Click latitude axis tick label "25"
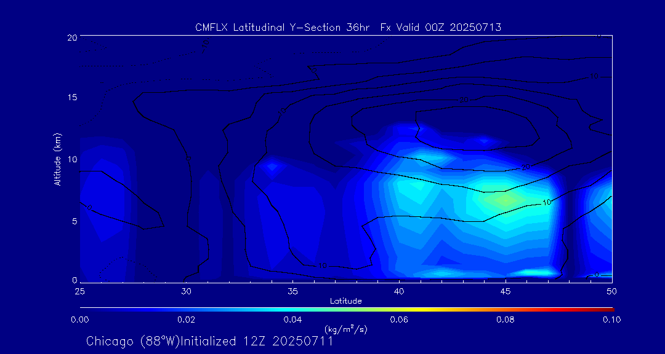The height and width of the screenshot is (354, 665). coord(79,291)
